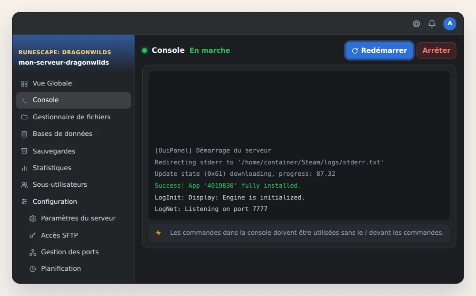Restart the server with Redémarrer

379,50
